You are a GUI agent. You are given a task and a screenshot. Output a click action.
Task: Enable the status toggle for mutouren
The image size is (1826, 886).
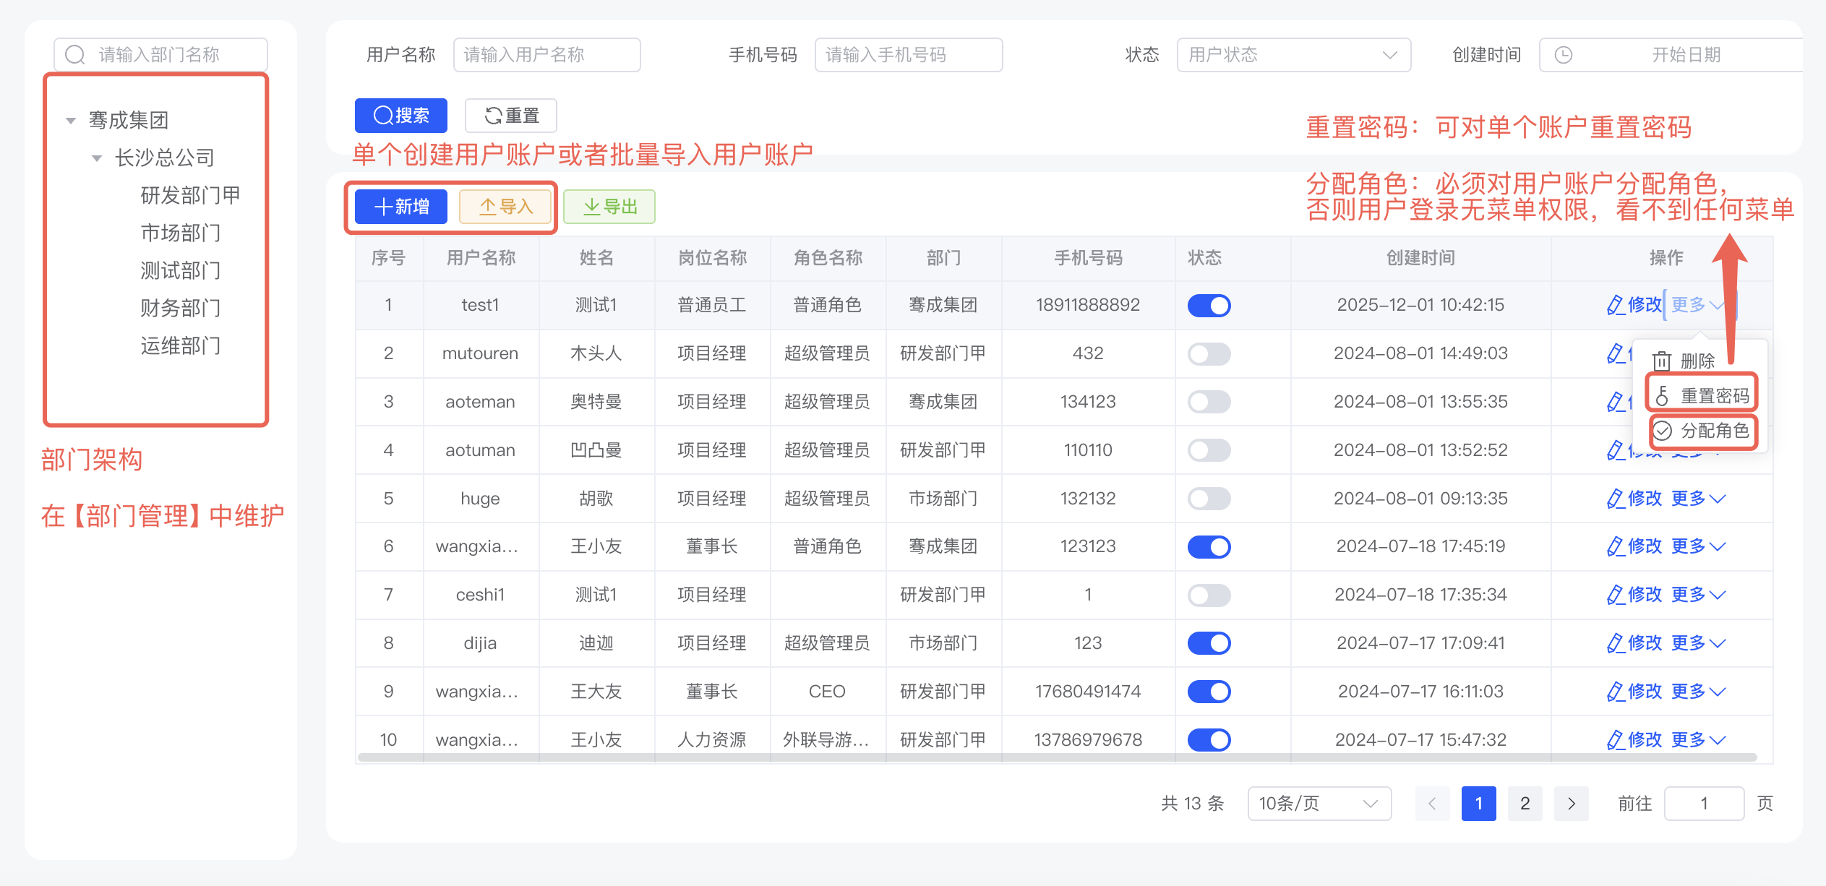tap(1209, 353)
